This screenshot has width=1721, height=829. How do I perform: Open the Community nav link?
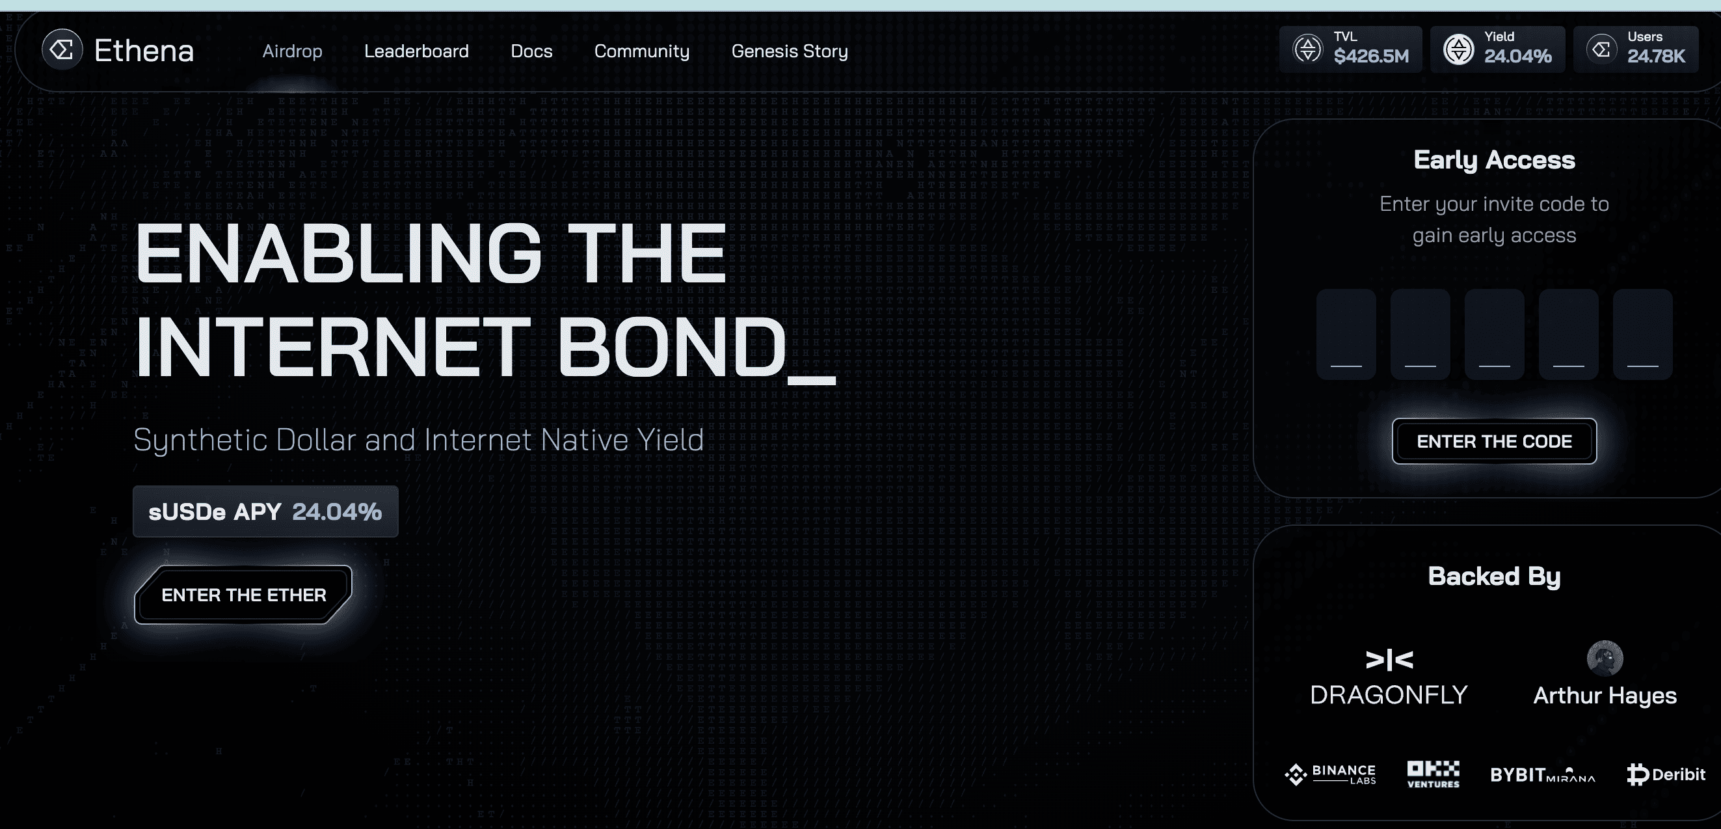641,51
